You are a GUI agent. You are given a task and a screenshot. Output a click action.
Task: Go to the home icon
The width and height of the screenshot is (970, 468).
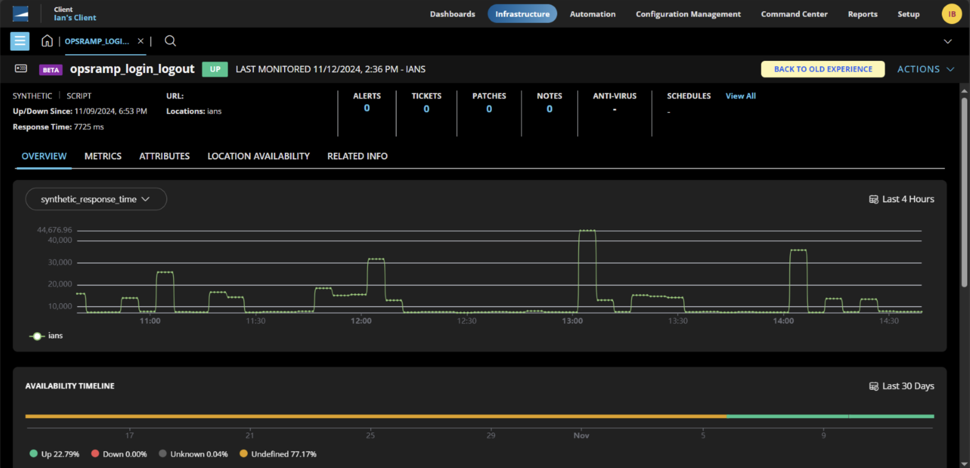[47, 41]
